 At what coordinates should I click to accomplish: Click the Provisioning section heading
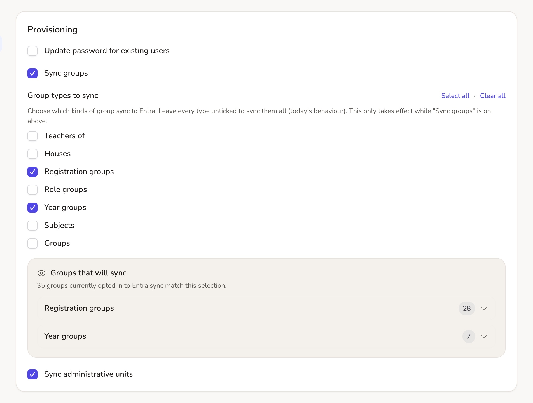tap(52, 30)
